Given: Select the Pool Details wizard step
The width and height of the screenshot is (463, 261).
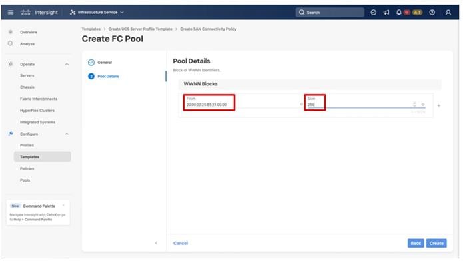Looking at the screenshot, I should point(108,76).
